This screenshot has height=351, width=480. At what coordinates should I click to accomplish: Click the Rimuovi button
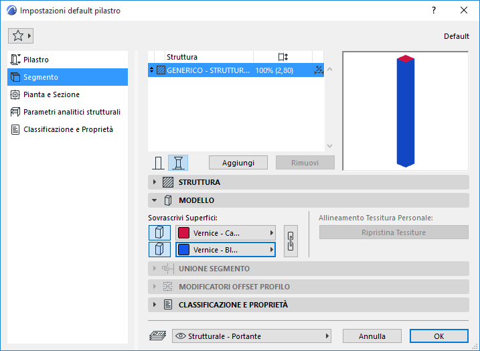(x=305, y=163)
